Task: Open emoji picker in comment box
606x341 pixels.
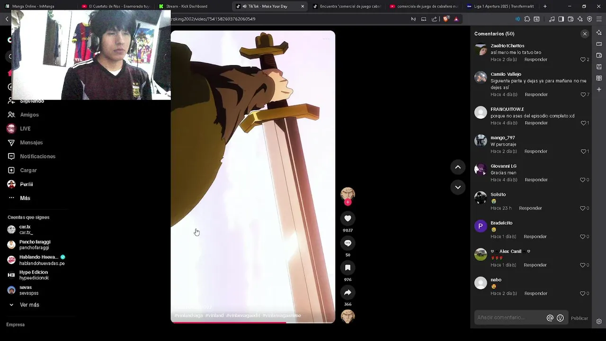Action: click(x=560, y=318)
